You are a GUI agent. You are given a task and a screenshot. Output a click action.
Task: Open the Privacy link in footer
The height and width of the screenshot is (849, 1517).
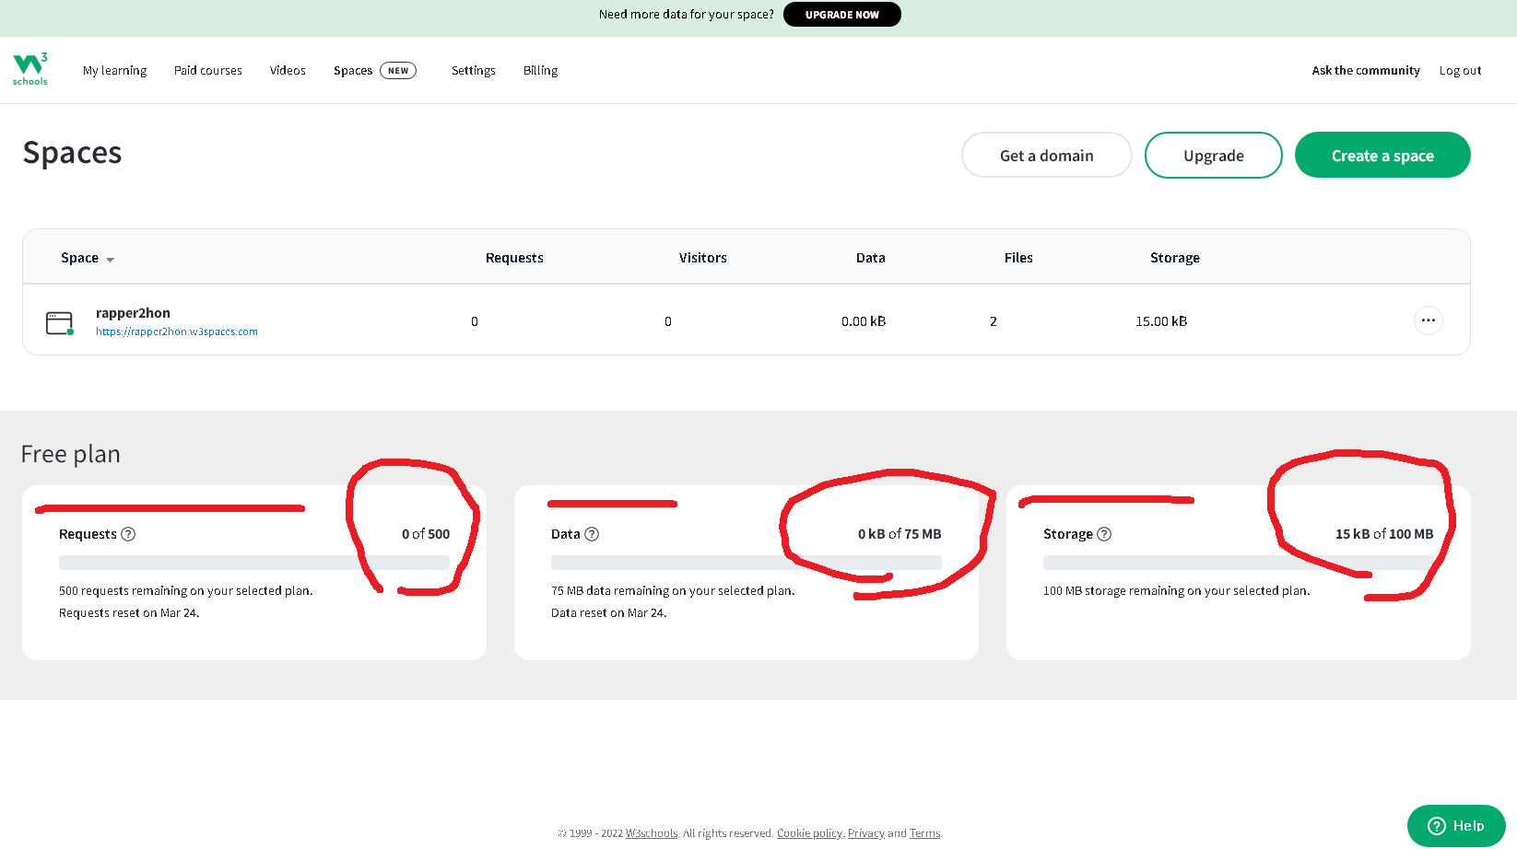pos(866,833)
